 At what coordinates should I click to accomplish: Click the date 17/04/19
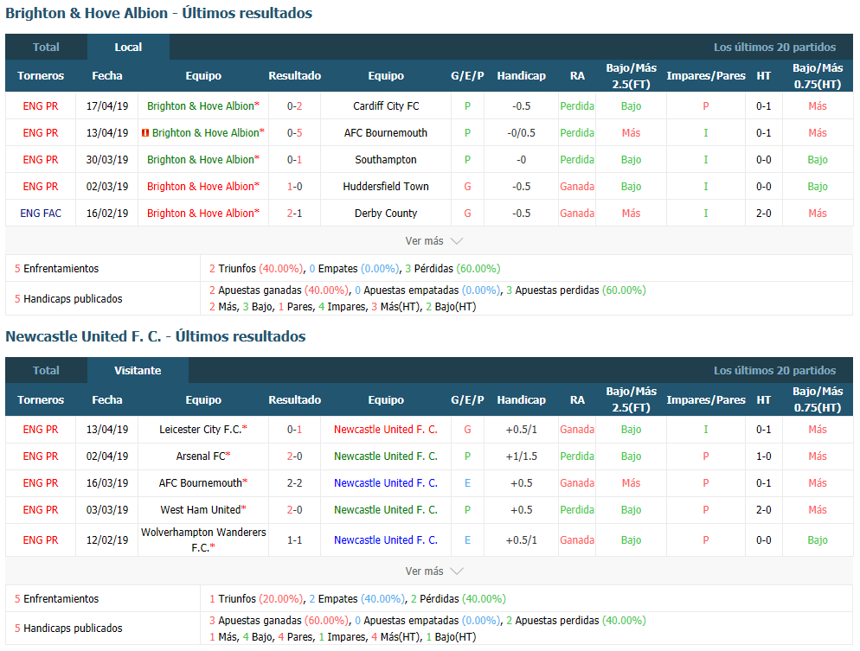click(107, 106)
